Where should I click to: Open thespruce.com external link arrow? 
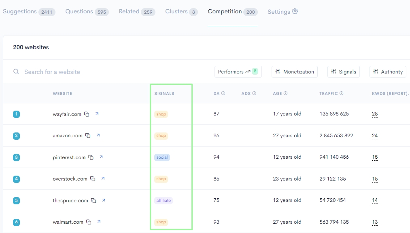click(x=104, y=200)
